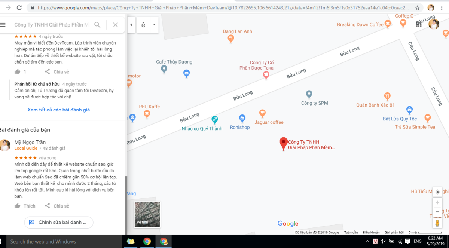Like the Tú Trương review thumbs up
The height and width of the screenshot is (248, 449).
click(18, 71)
